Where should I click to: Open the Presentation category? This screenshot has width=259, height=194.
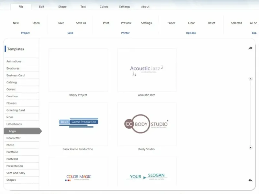point(22,166)
